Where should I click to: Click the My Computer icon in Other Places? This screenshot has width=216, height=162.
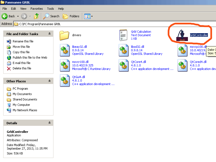[x=9, y=105]
